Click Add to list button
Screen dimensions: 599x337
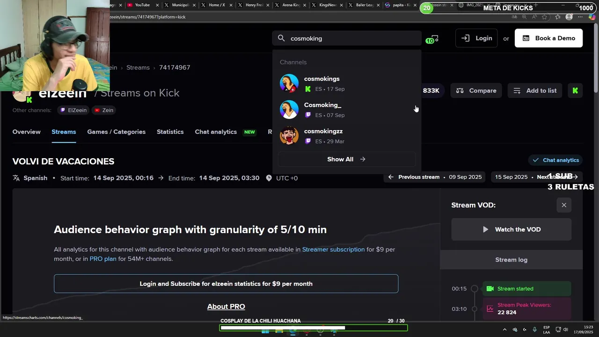(535, 90)
